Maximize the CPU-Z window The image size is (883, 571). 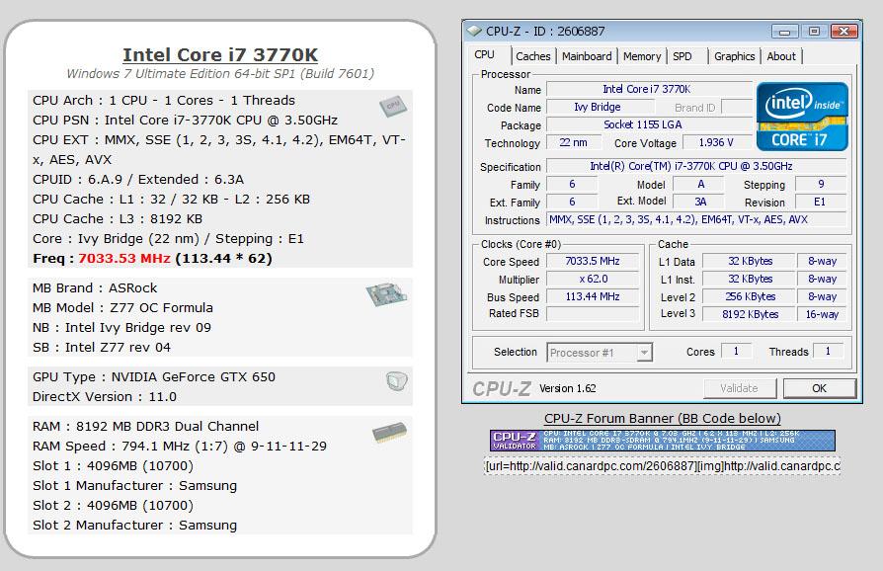pyautogui.click(x=814, y=32)
